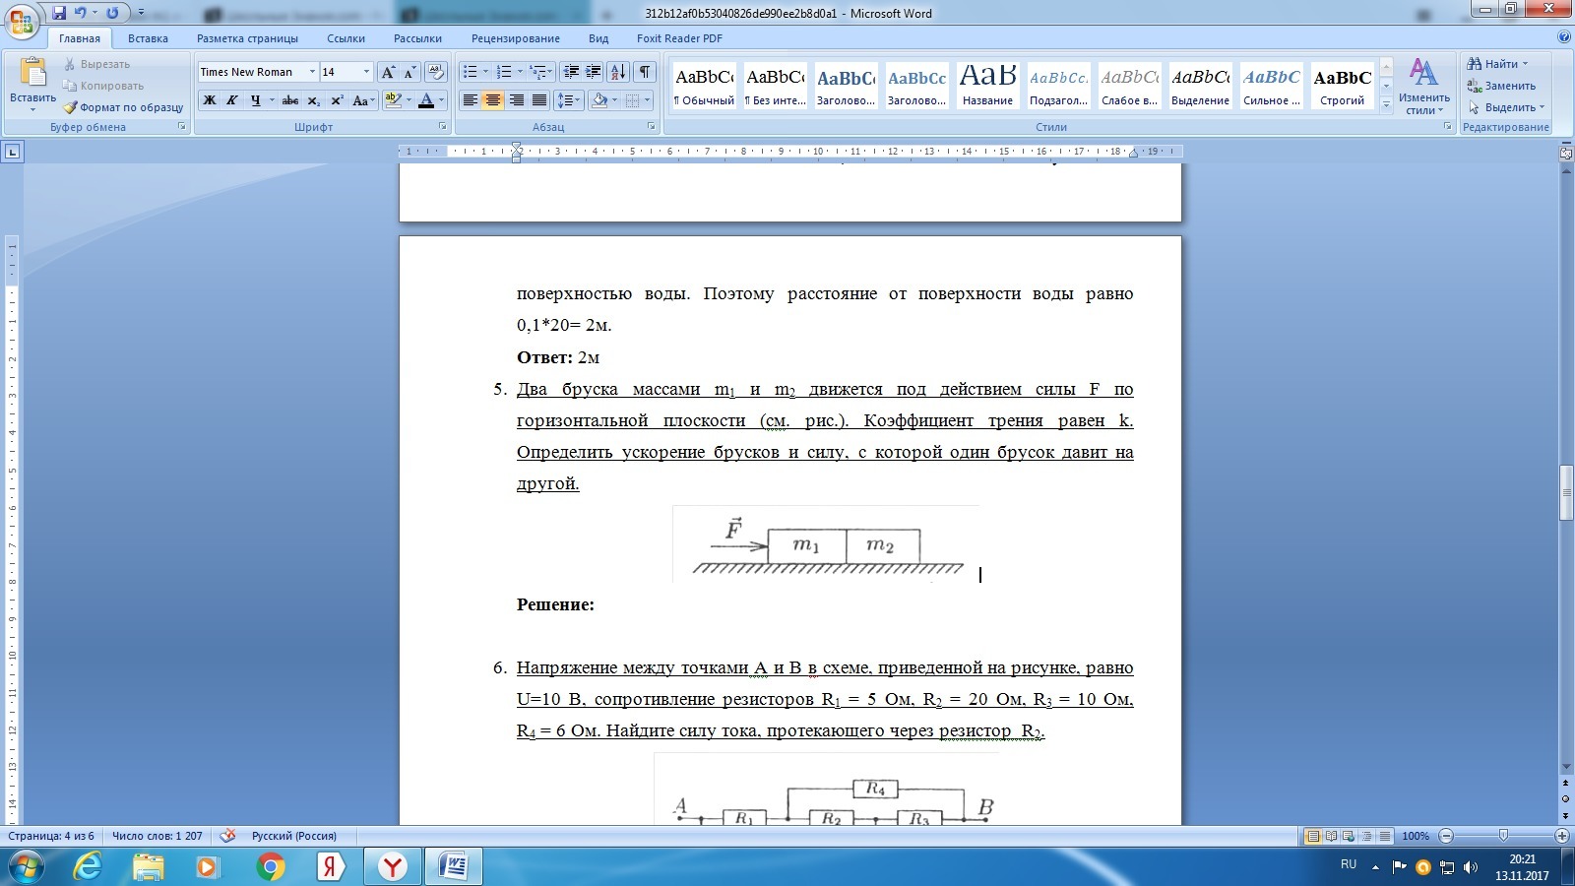The height and width of the screenshot is (886, 1575).
Task: Click the Вставить paste button
Action: 32,85
